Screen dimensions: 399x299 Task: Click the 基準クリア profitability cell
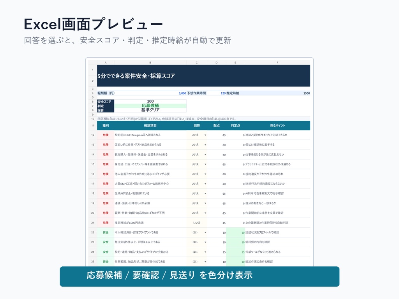click(150, 110)
